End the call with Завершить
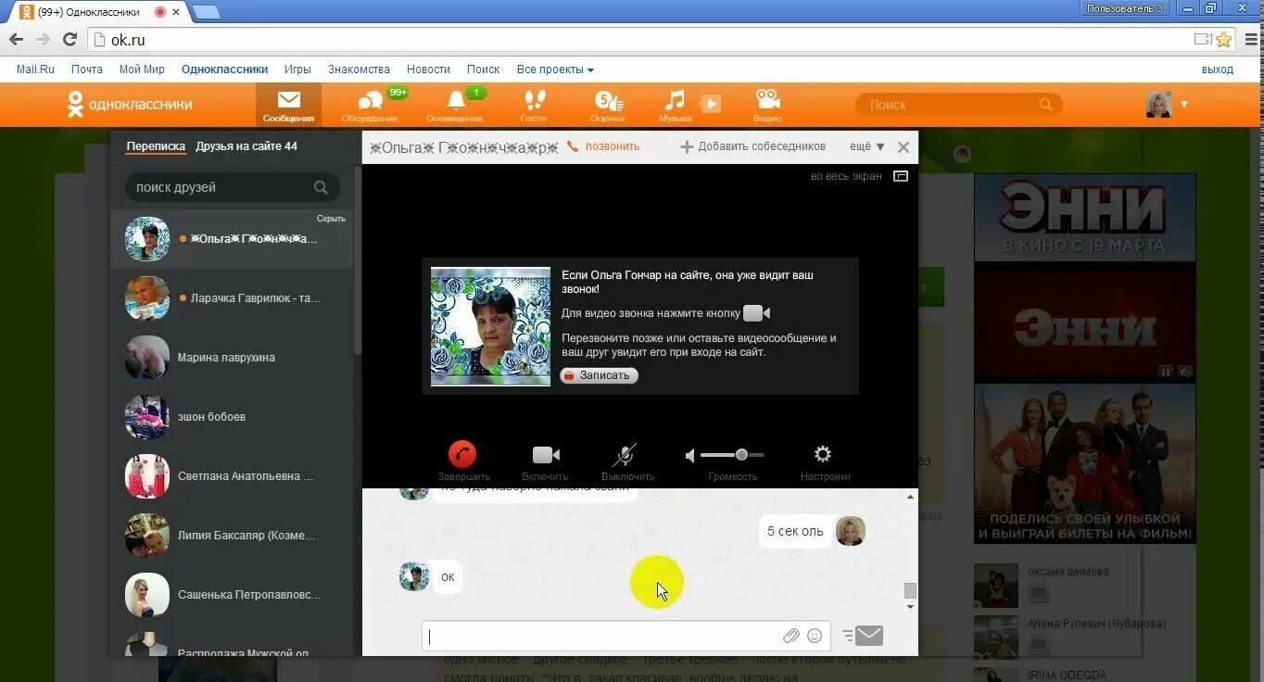The height and width of the screenshot is (682, 1264). (x=462, y=454)
